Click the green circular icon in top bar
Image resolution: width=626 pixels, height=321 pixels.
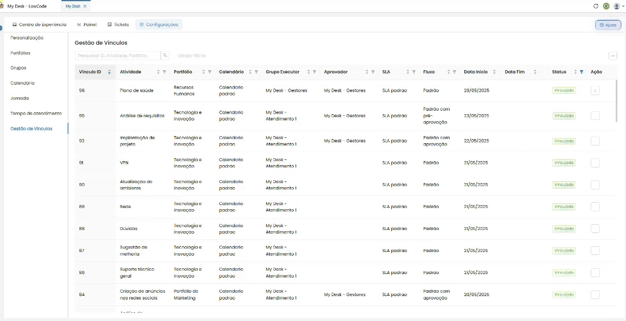pos(606,6)
